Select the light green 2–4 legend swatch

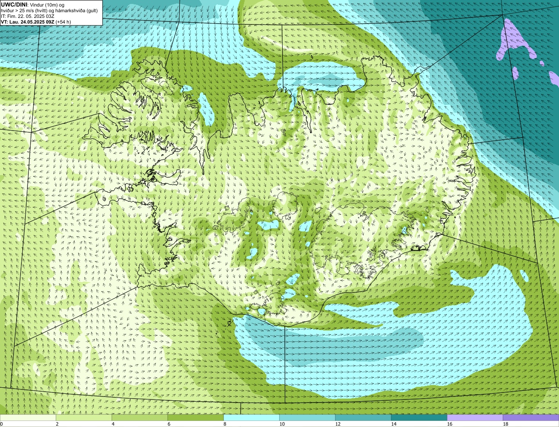pyautogui.click(x=84, y=417)
